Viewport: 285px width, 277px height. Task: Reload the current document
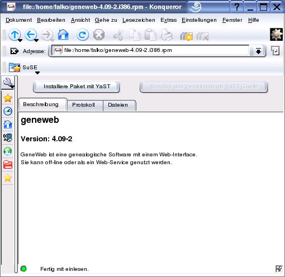[x=83, y=35]
